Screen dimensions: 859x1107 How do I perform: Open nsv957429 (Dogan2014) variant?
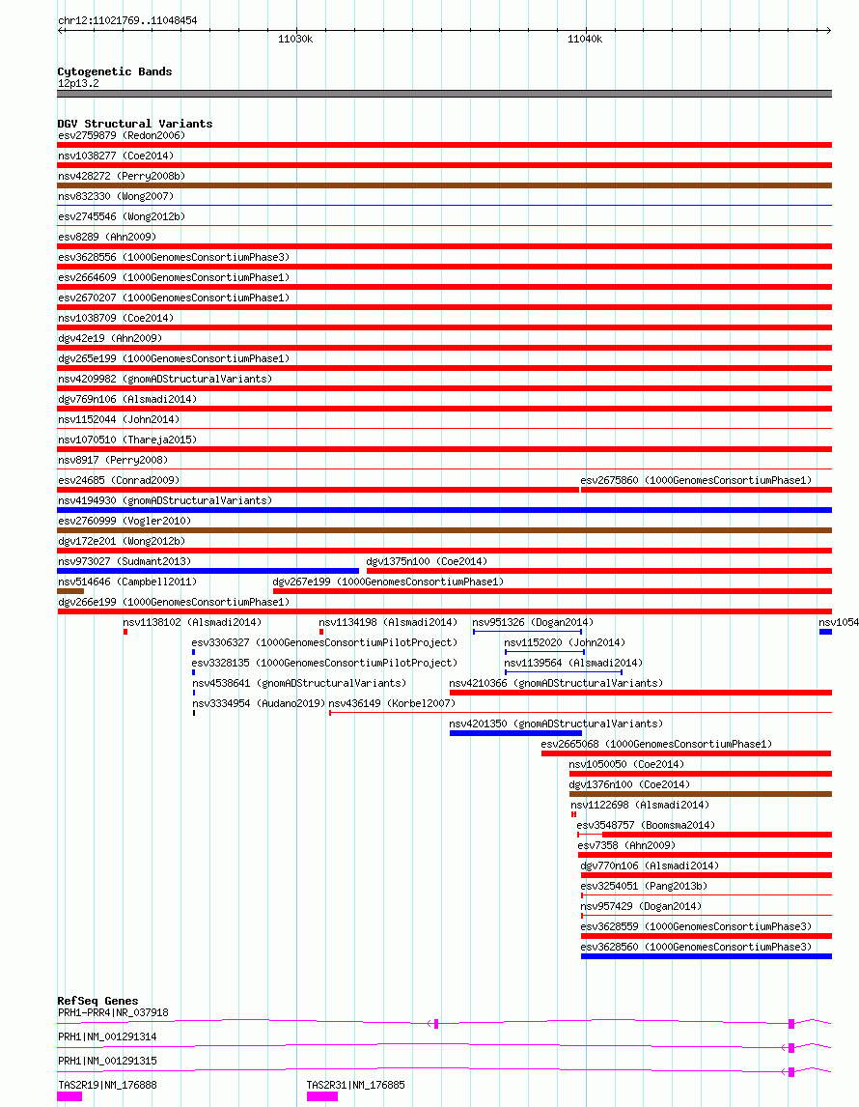coord(641,906)
